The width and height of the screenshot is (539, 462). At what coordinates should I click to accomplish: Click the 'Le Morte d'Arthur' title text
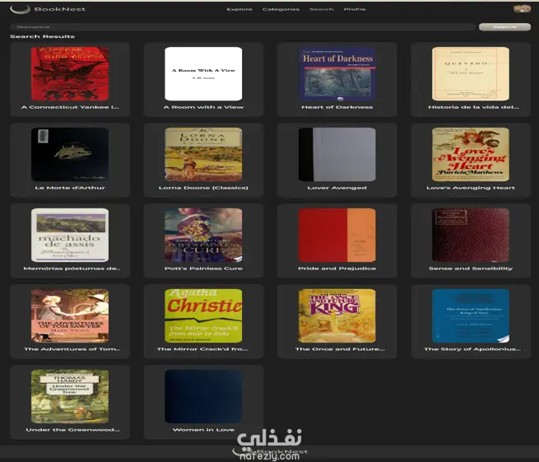[70, 188]
